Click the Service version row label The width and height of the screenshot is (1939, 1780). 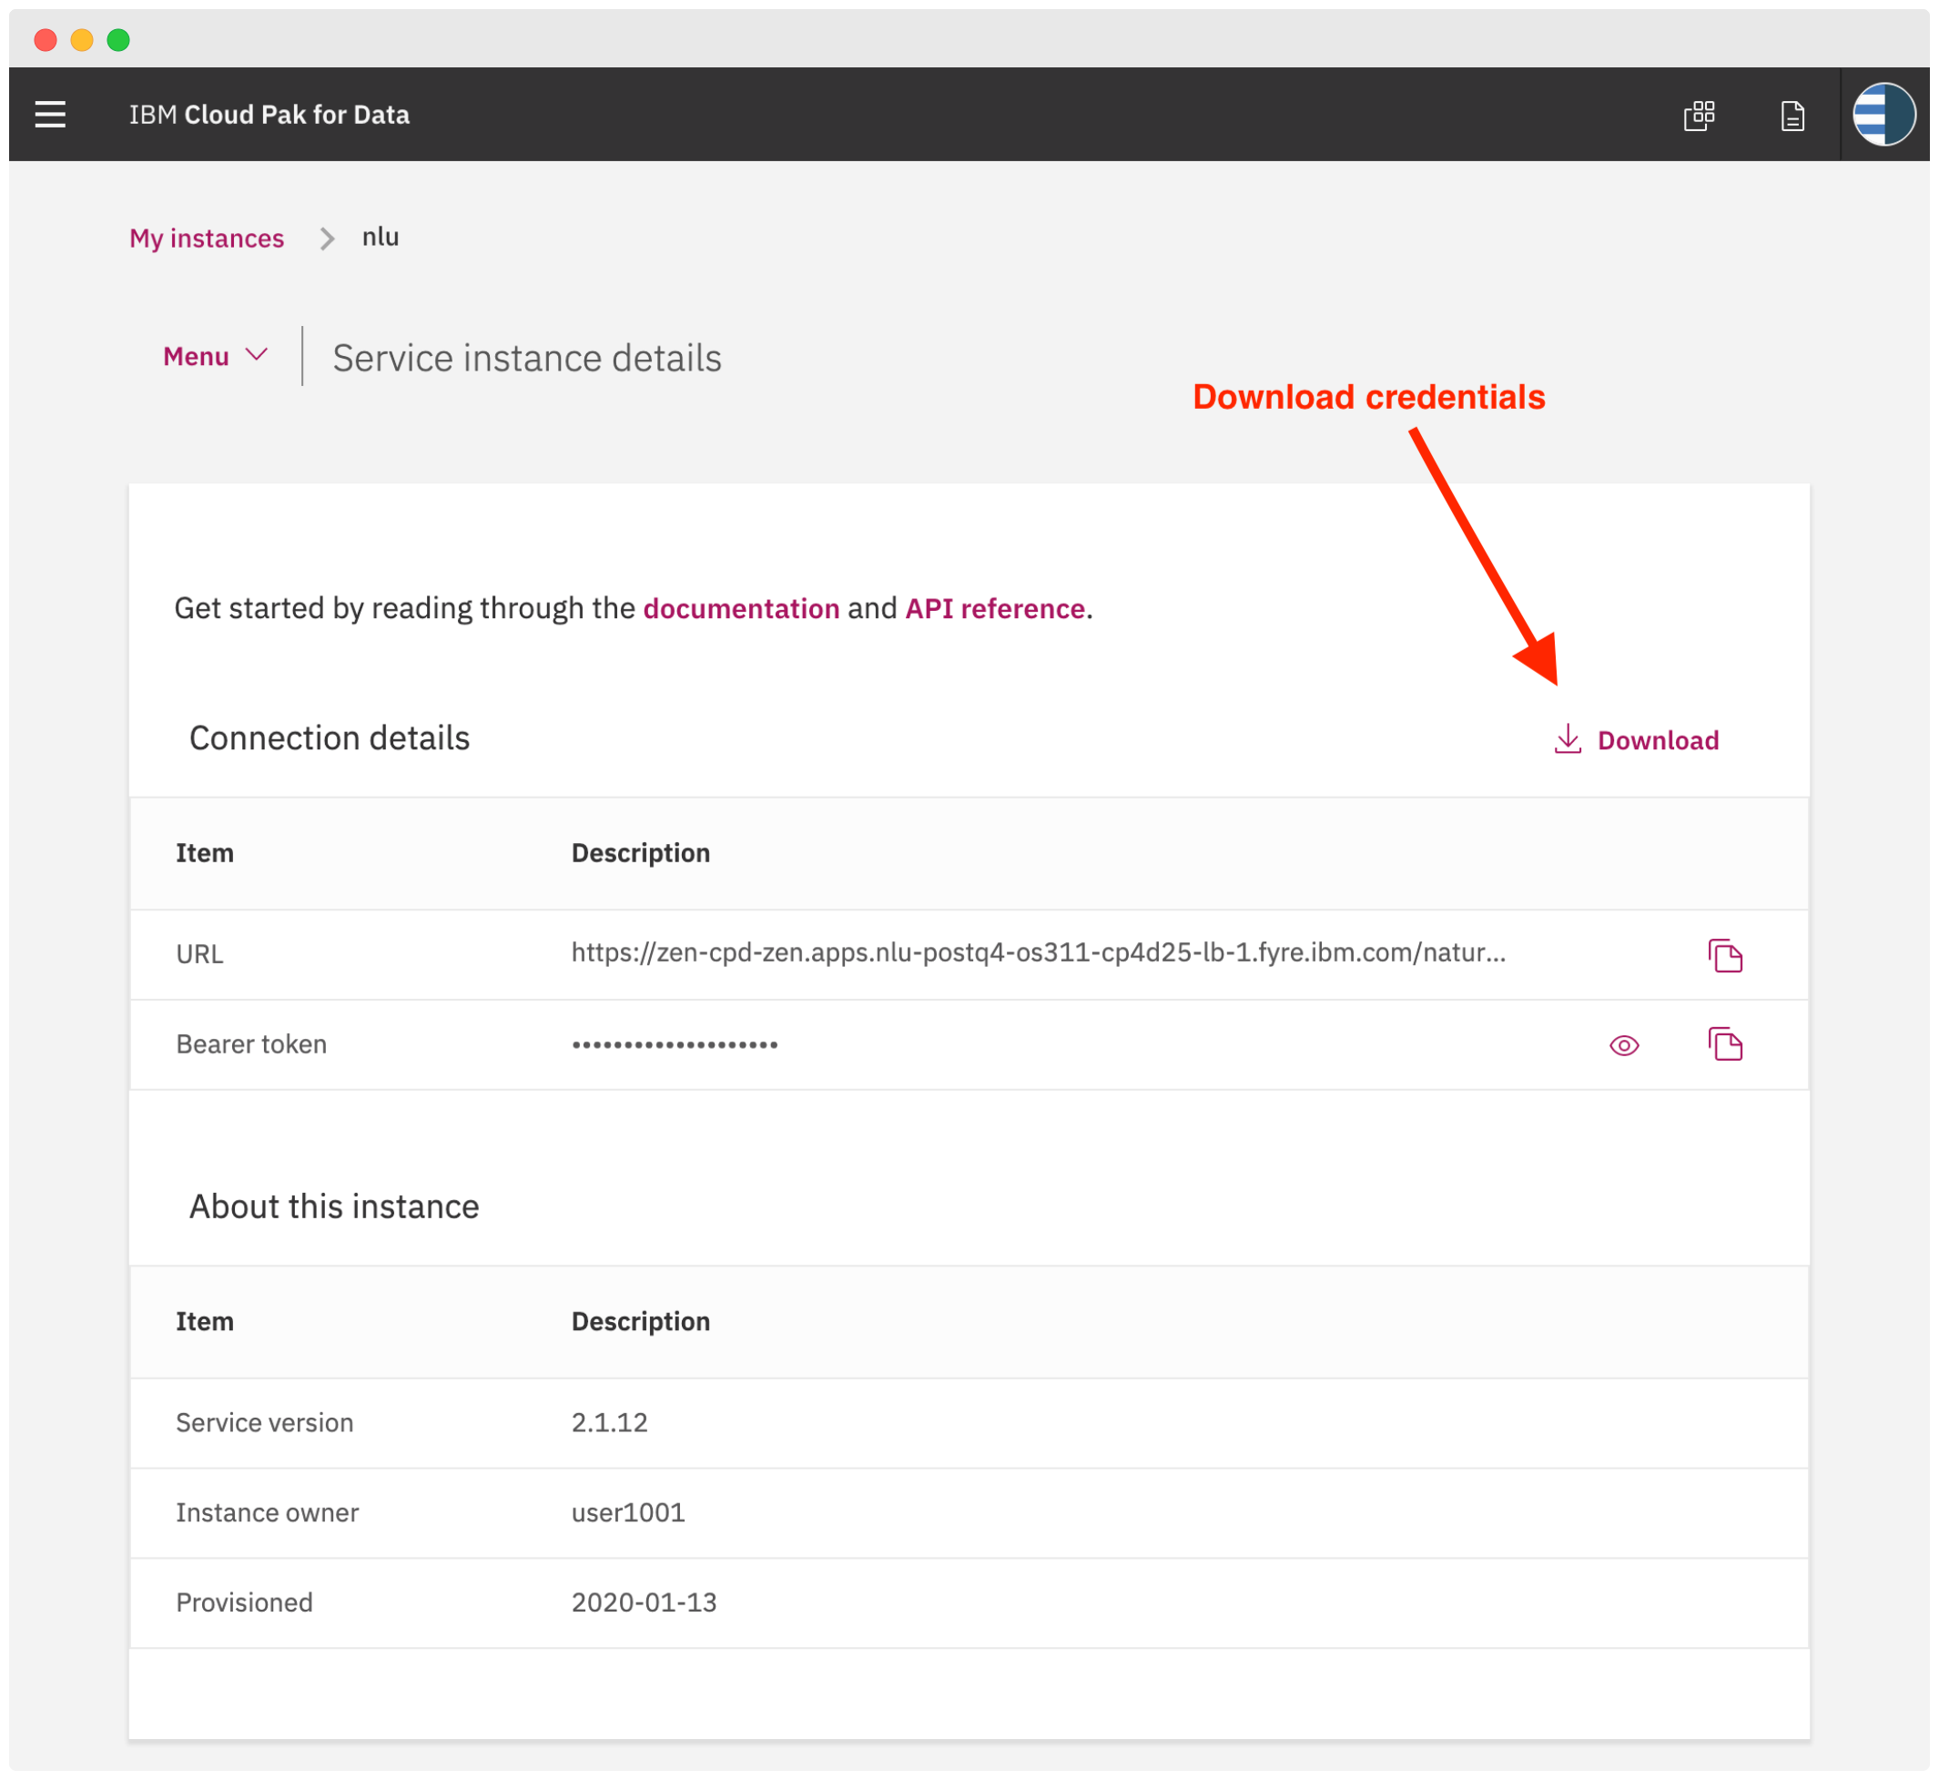265,1423
